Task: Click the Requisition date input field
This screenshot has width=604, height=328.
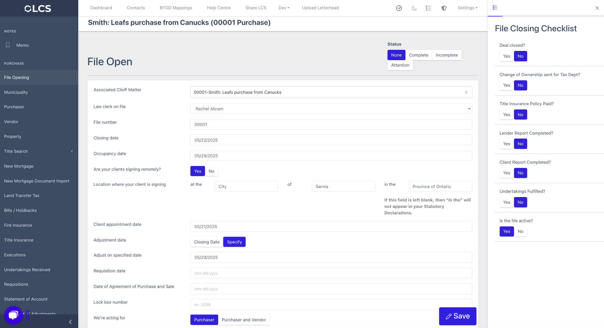Action: [x=331, y=273]
